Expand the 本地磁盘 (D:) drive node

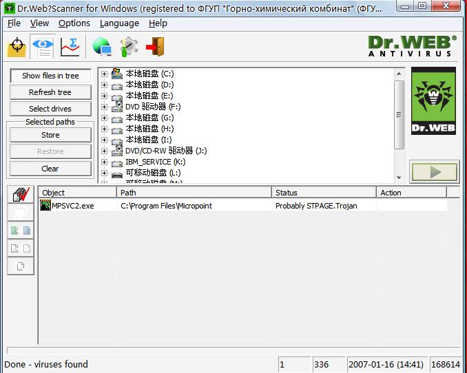[x=104, y=85]
